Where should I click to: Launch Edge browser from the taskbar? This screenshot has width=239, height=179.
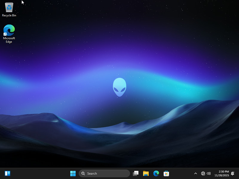[156, 173]
